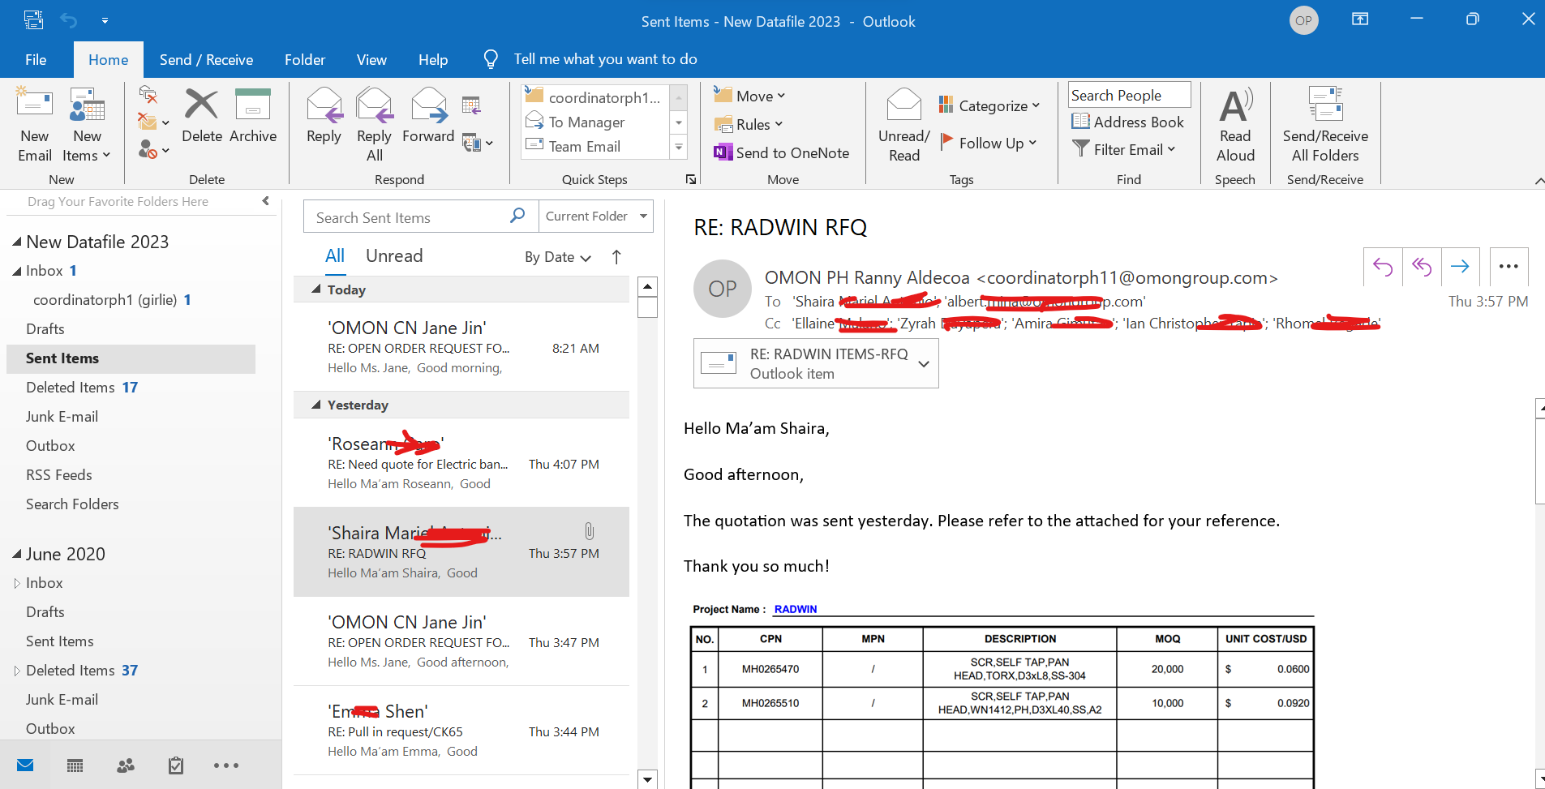Screen dimensions: 1545x789
Task: Click the Search People field
Action: point(1129,95)
